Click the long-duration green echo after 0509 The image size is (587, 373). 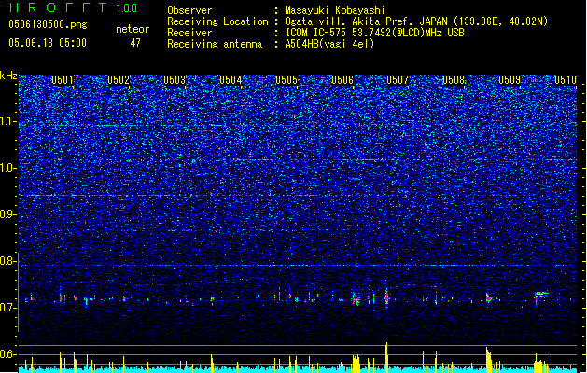click(x=541, y=294)
